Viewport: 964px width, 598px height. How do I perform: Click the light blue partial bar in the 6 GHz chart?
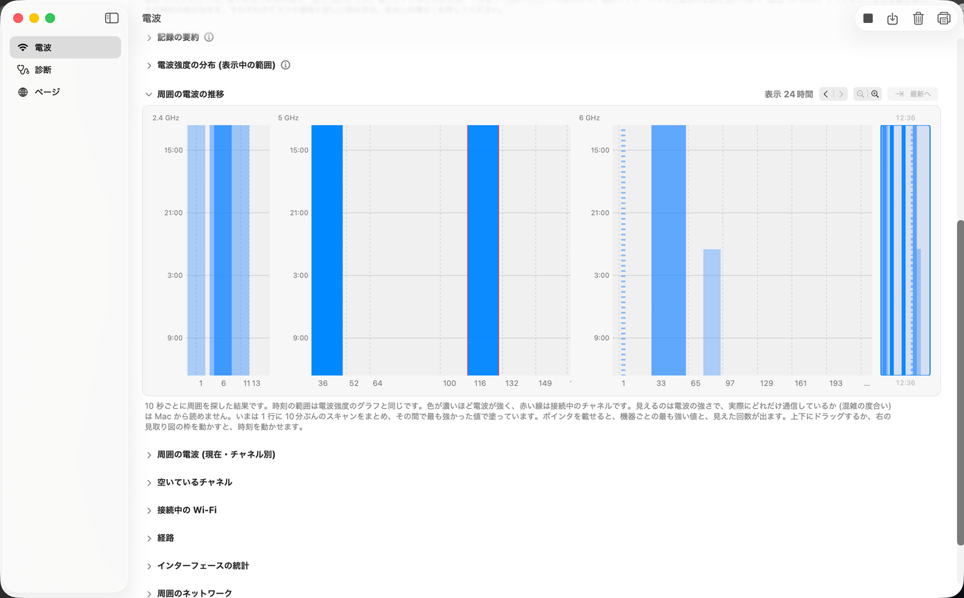click(x=712, y=312)
